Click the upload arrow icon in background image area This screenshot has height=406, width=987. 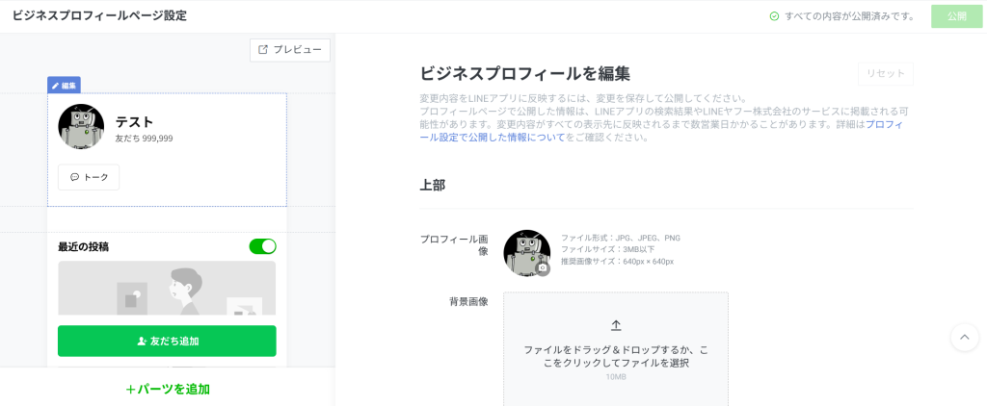(616, 325)
